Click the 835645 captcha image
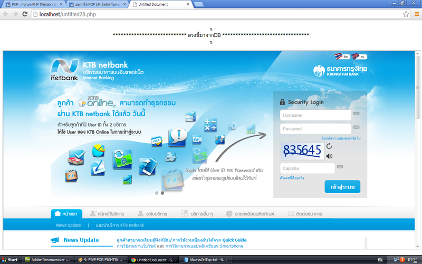 click(302, 150)
